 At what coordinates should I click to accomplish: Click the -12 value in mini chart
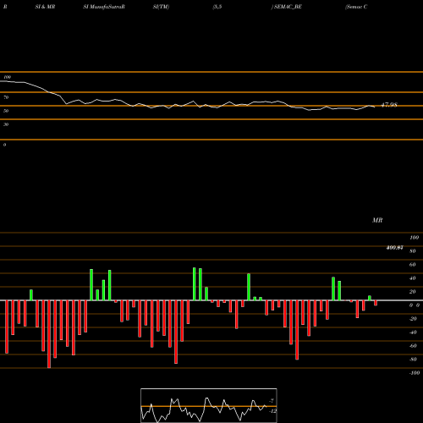point(272,411)
